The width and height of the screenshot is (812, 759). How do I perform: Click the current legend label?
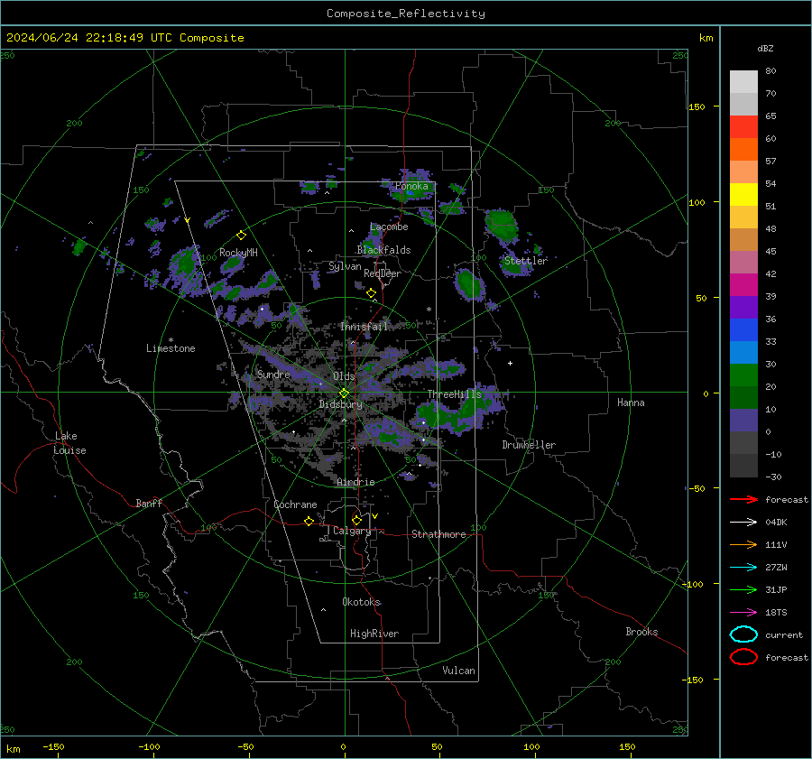(x=784, y=635)
